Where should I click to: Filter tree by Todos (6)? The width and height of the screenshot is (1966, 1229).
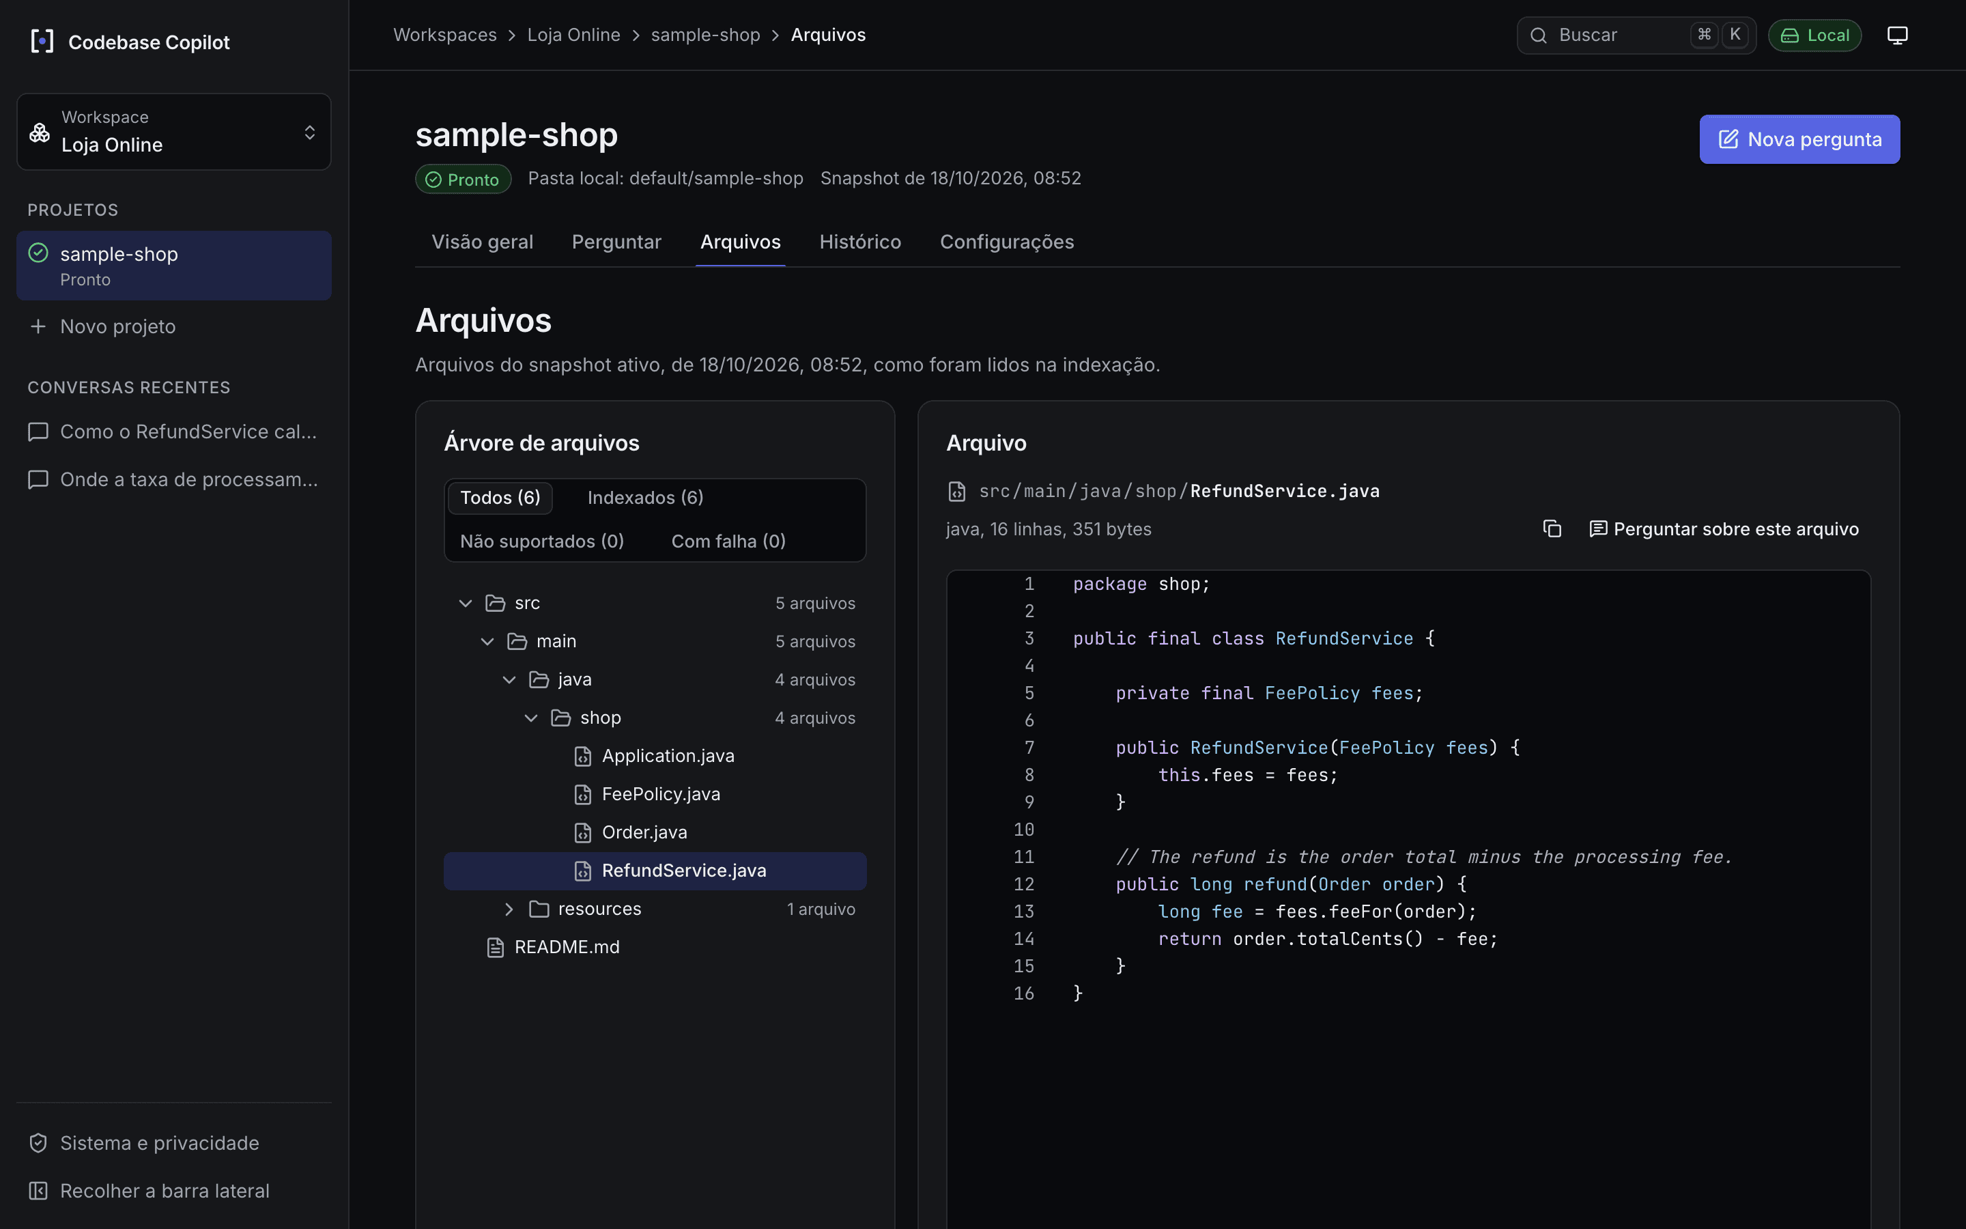coord(500,498)
